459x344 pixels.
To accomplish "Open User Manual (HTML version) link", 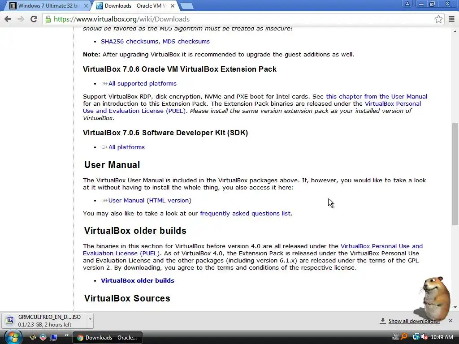I will (150, 201).
